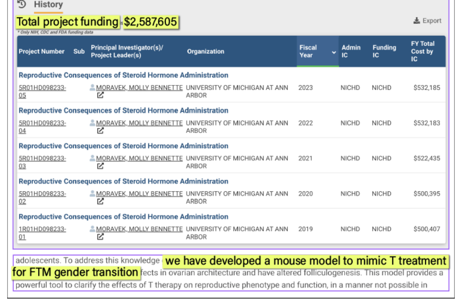Click external link icon in 2020 row
The width and height of the screenshot is (461, 300).
click(x=100, y=201)
